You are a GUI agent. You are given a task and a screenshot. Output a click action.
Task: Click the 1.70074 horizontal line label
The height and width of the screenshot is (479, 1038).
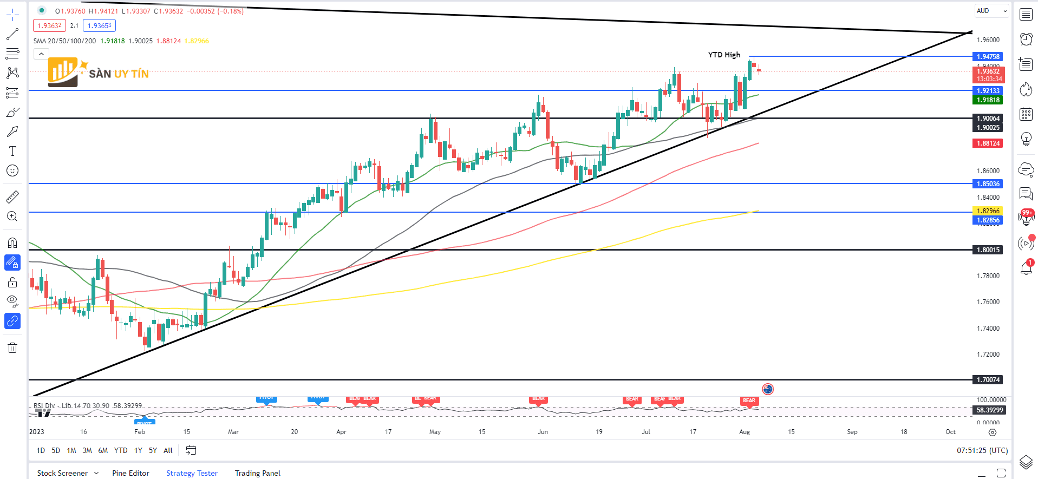point(988,379)
